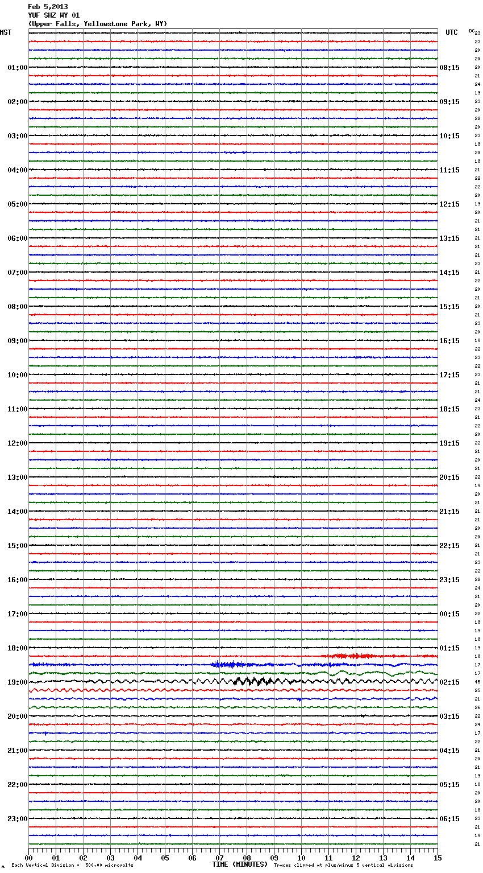The height and width of the screenshot is (873, 483).
Task: Select the 03:00 MST time label
Action: tap(18, 136)
